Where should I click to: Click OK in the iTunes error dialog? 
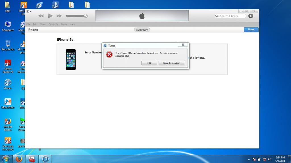point(149,63)
